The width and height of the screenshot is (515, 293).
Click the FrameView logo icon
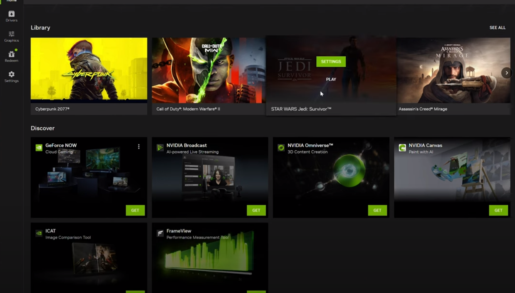point(160,233)
